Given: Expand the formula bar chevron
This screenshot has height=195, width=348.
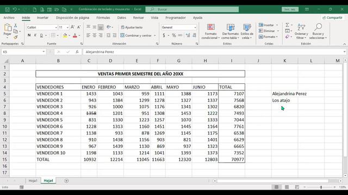Looking at the screenshot, I should (344, 52).
